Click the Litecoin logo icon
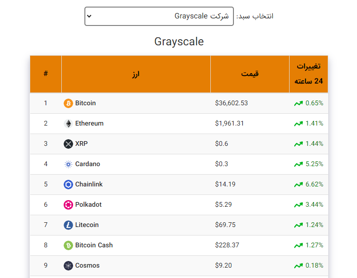 pos(68,225)
